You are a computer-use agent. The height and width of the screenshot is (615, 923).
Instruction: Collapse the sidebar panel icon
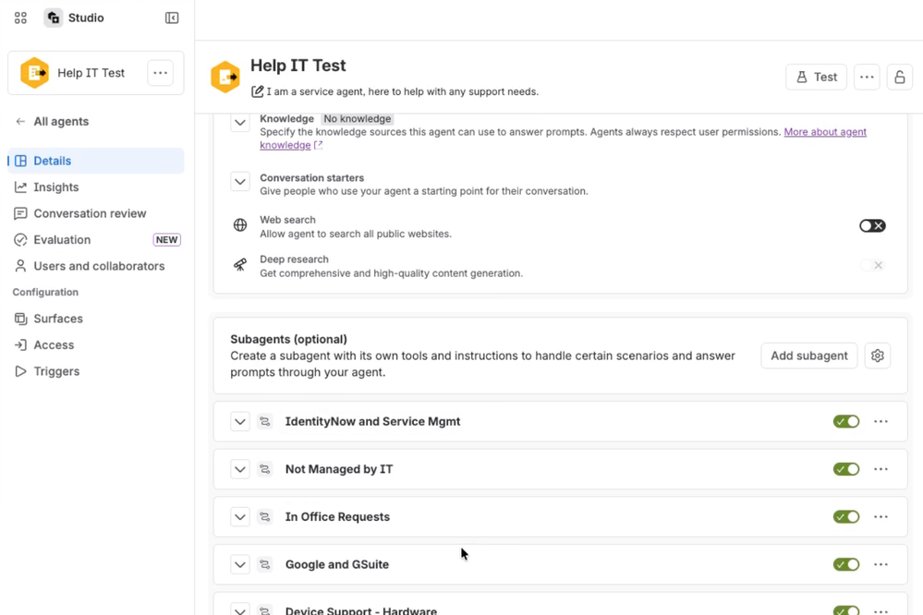click(172, 18)
